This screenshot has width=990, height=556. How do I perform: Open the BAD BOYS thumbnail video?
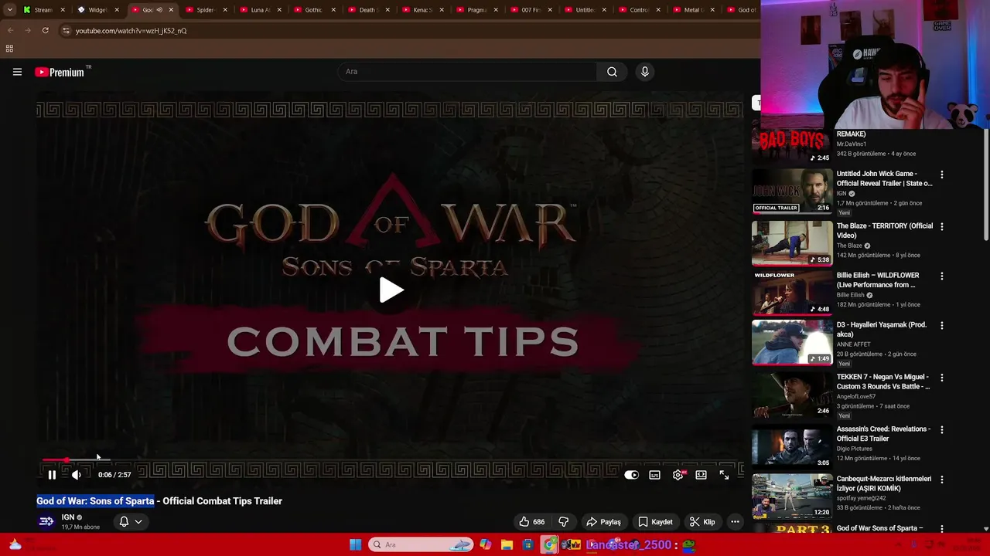point(792,147)
